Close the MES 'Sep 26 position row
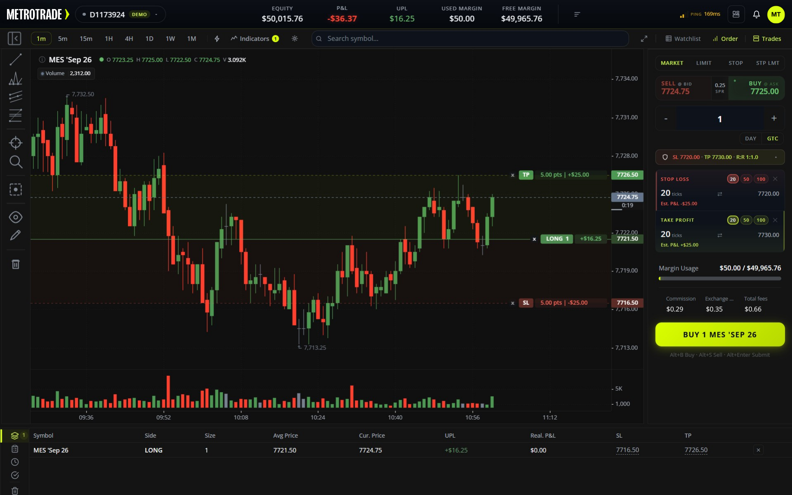The height and width of the screenshot is (495, 792). [x=758, y=450]
